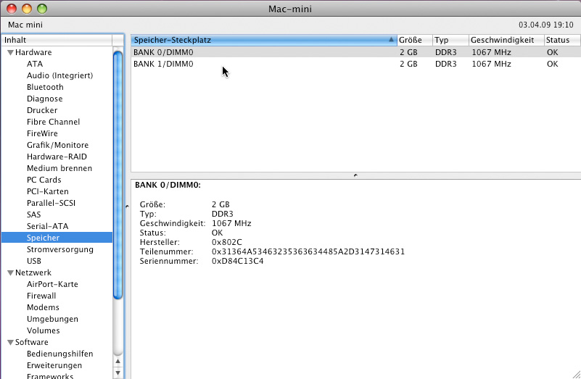The image size is (581, 379).
Task: Click the window zoom (green) button
Action: tap(42, 9)
